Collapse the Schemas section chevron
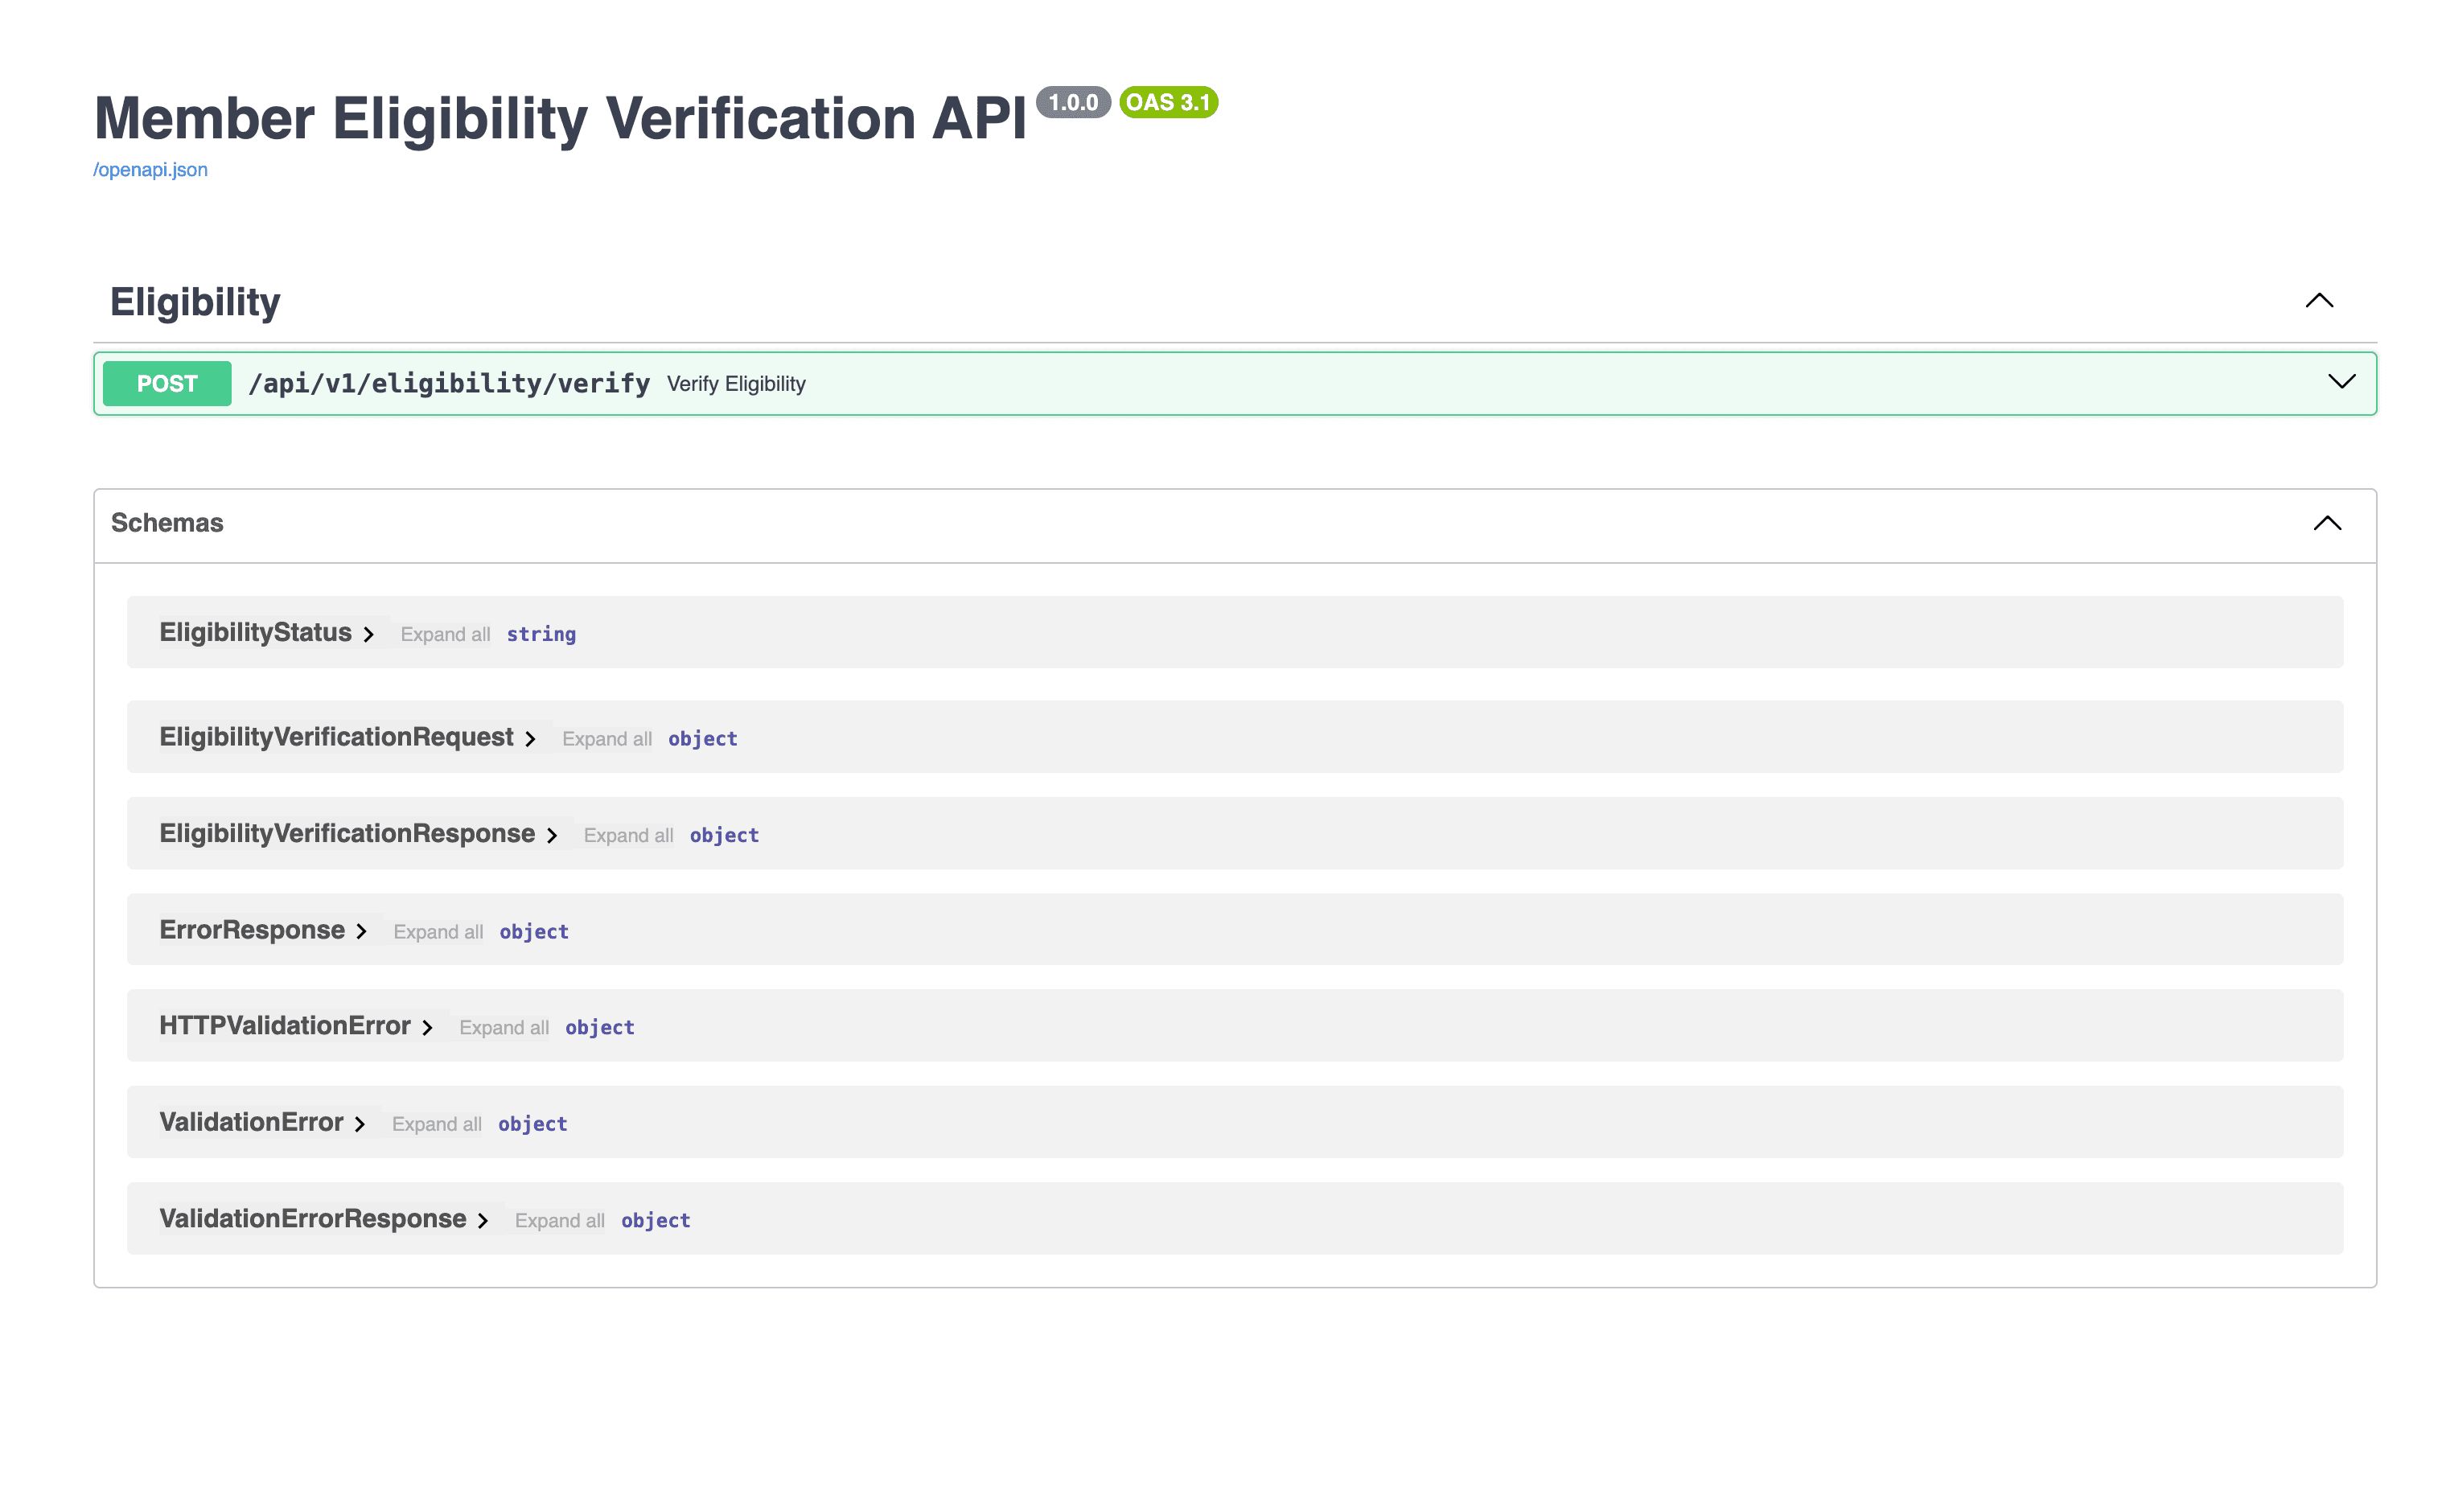 pyautogui.click(x=2326, y=523)
